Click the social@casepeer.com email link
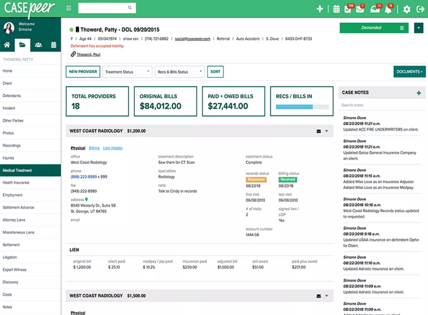Screen dimensions: 428x315 193,39
